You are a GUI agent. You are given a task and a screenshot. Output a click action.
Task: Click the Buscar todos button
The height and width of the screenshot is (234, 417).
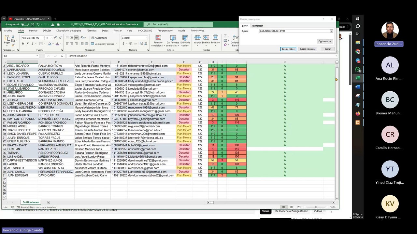(288, 49)
